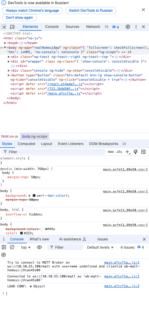Close the bottom drawer
Screen dimensions: 149x327
(x=144, y=239)
